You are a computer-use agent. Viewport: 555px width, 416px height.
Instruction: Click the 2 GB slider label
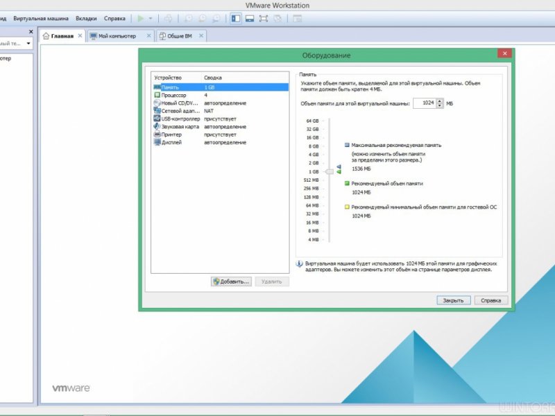(314, 163)
